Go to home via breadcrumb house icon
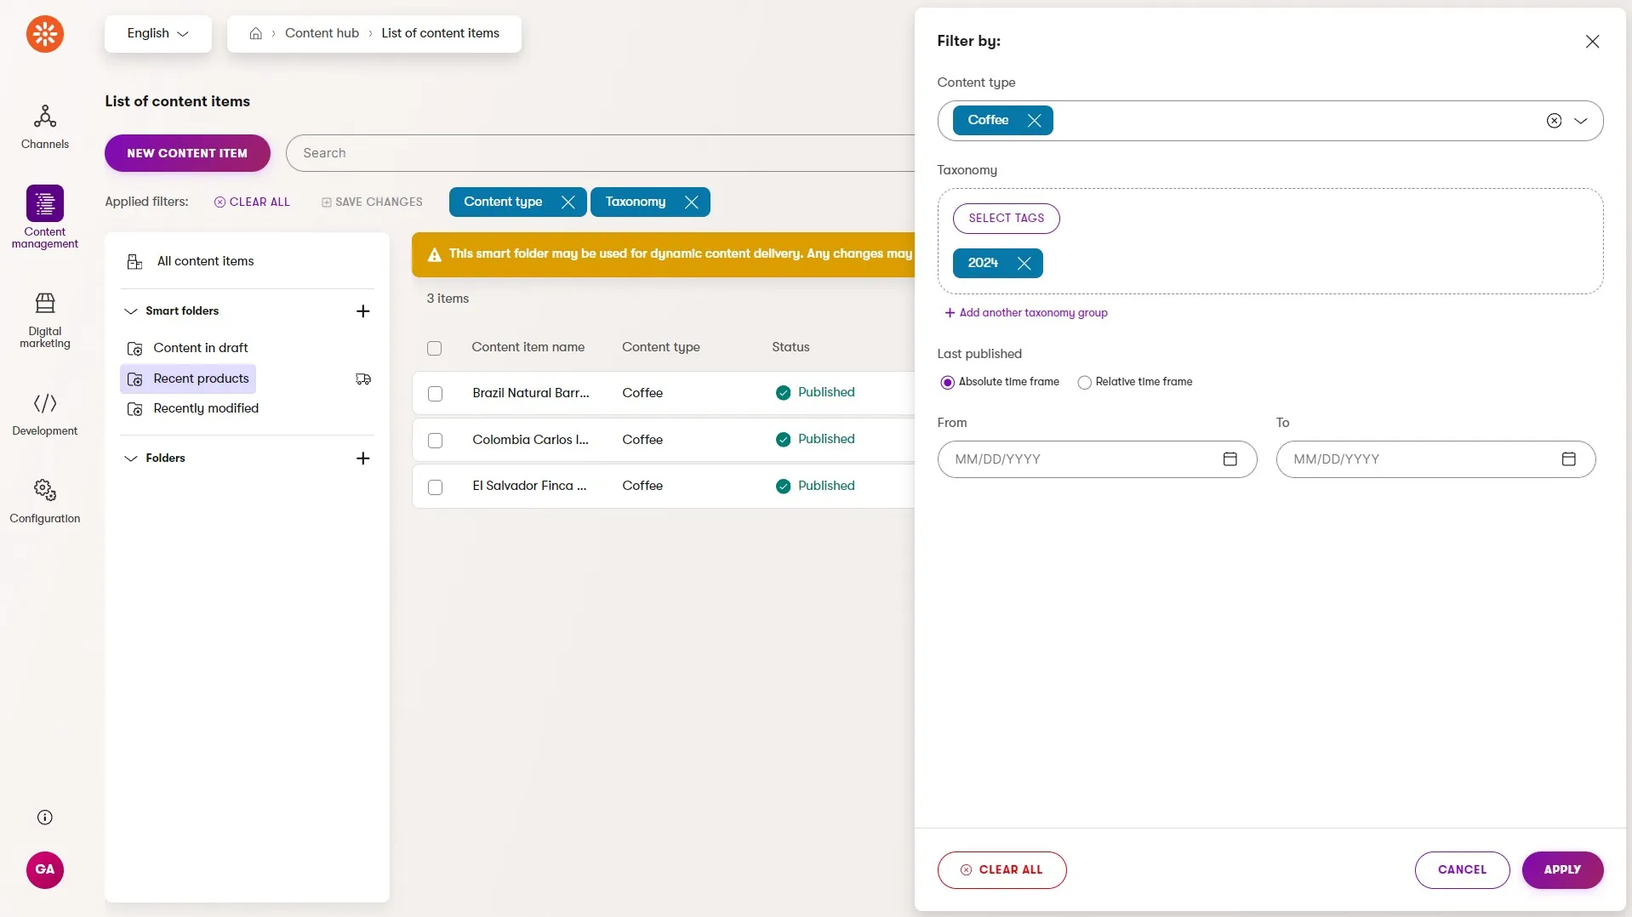This screenshot has width=1632, height=917. [x=255, y=33]
